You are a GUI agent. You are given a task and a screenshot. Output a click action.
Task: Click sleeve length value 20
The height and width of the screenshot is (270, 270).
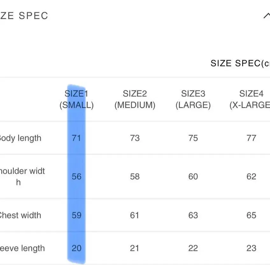76,248
